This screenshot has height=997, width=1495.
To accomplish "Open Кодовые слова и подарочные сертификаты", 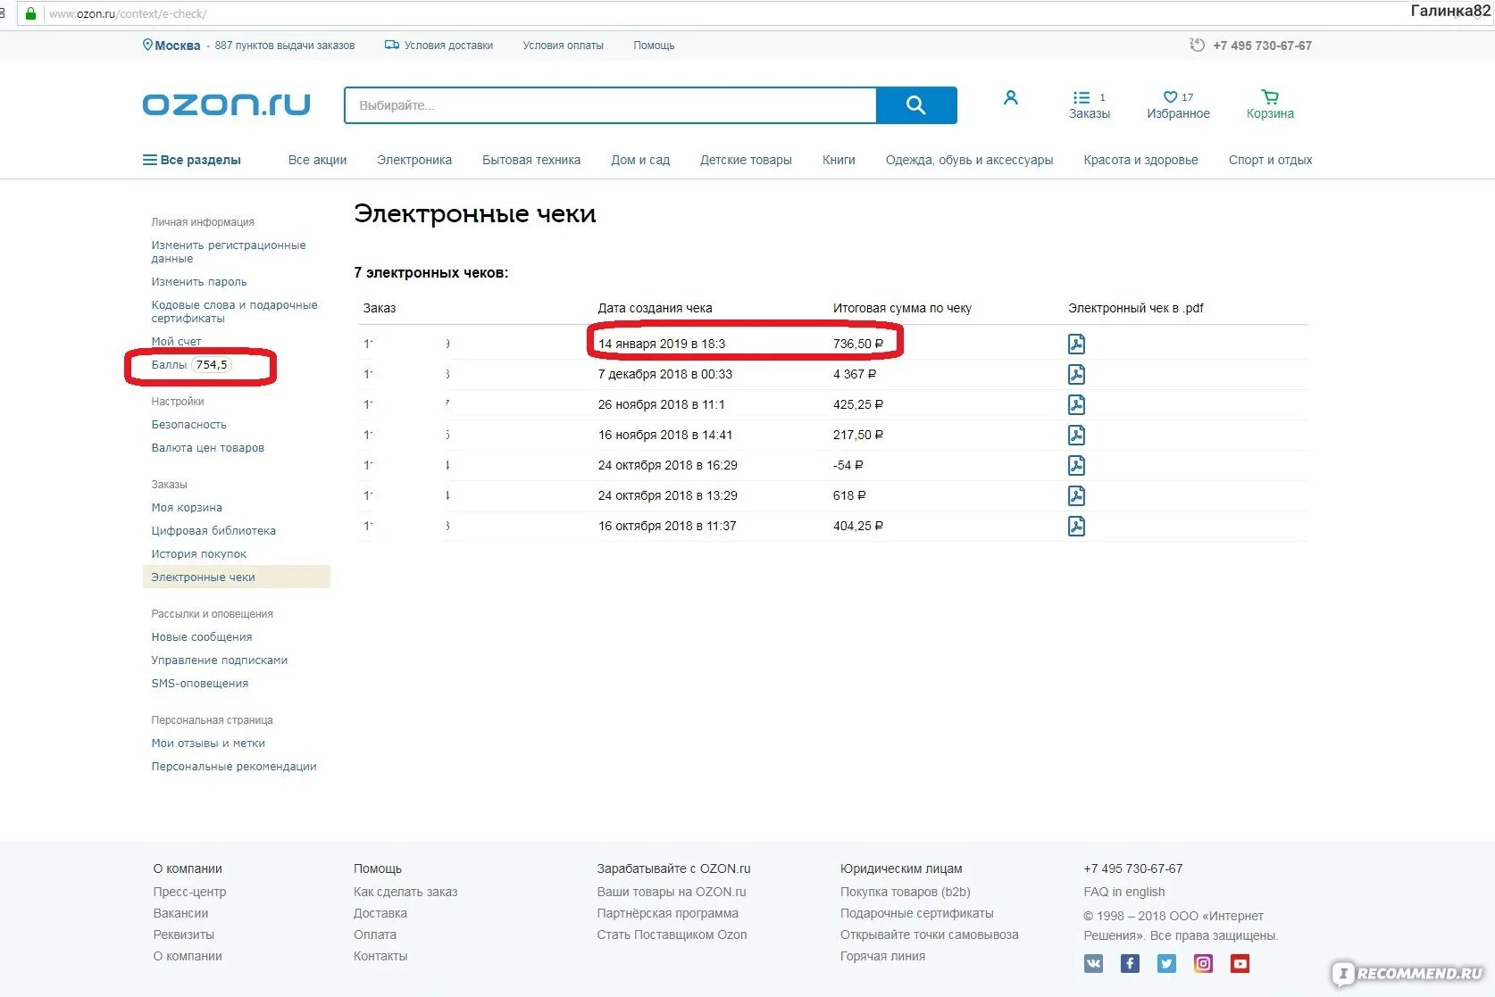I will point(234,312).
